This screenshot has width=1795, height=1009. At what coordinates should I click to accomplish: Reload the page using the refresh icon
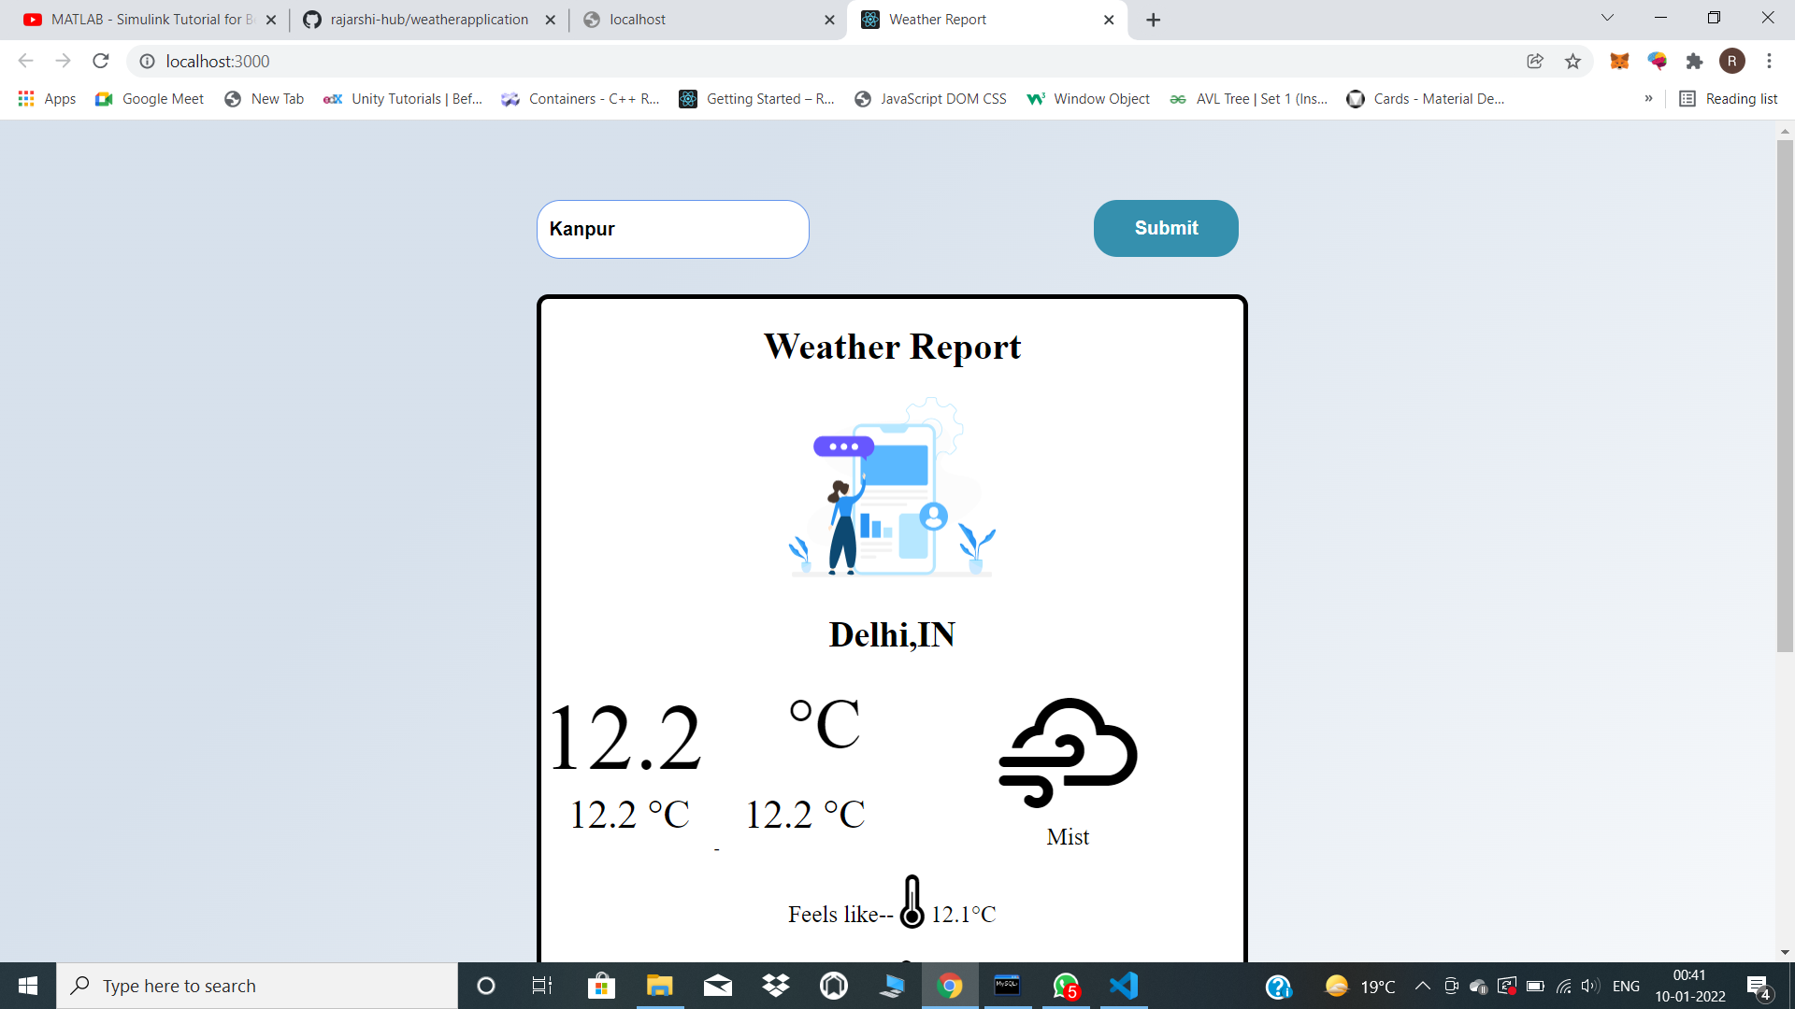(100, 61)
